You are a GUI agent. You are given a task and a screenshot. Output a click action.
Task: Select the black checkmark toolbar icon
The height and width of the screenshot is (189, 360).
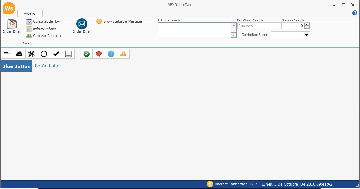point(56,54)
